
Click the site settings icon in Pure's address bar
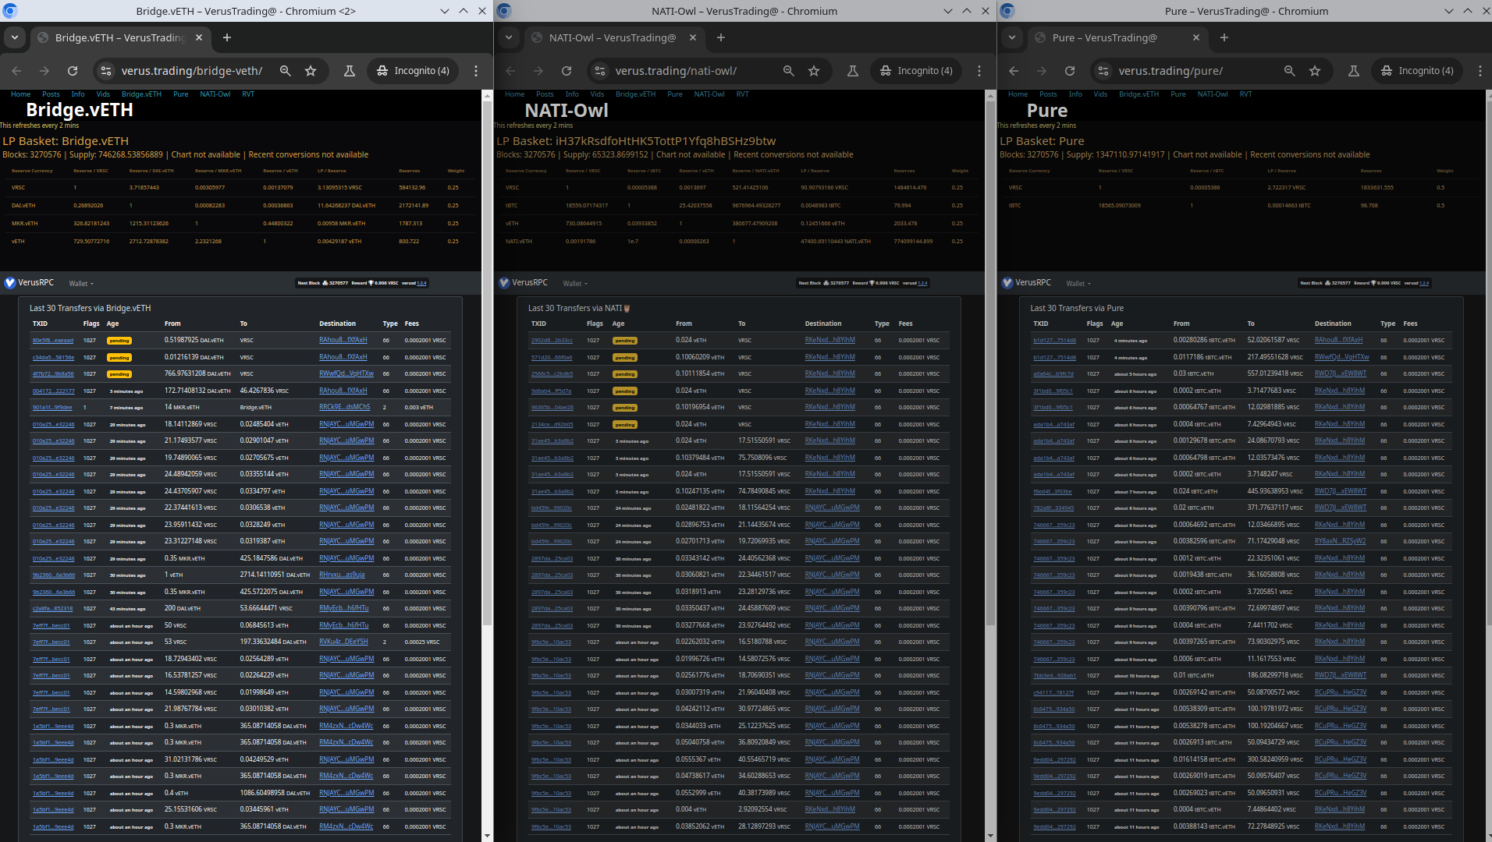click(x=1103, y=70)
